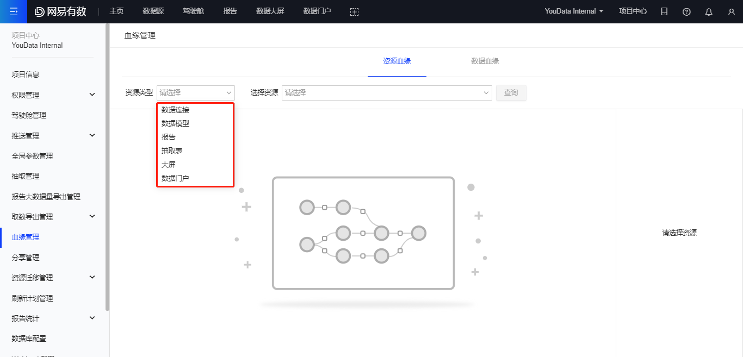Open the YouData Internal project switcher
Image resolution: width=743 pixels, height=357 pixels.
(x=574, y=11)
